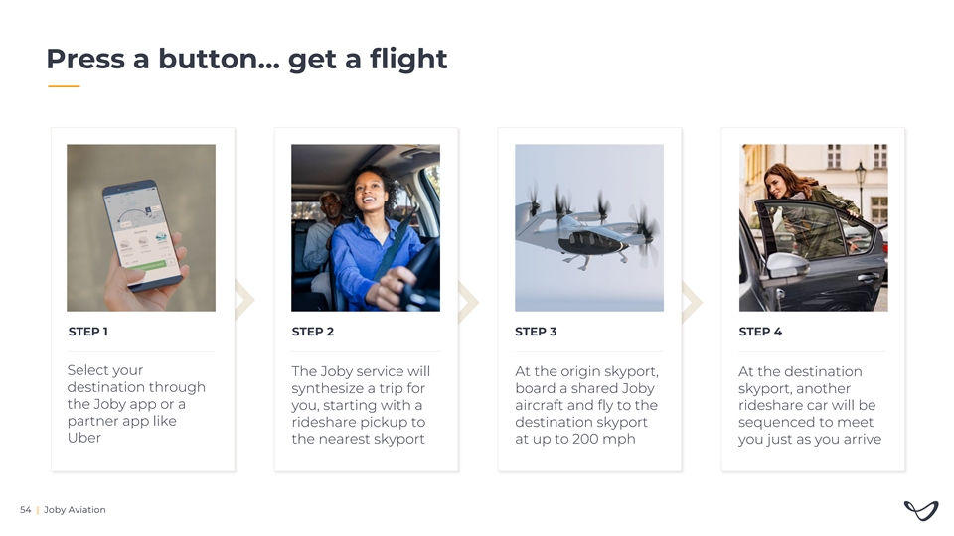Select the rideshare driver photo in Step 2
Image resolution: width=954 pixels, height=536 pixels.
(x=365, y=227)
